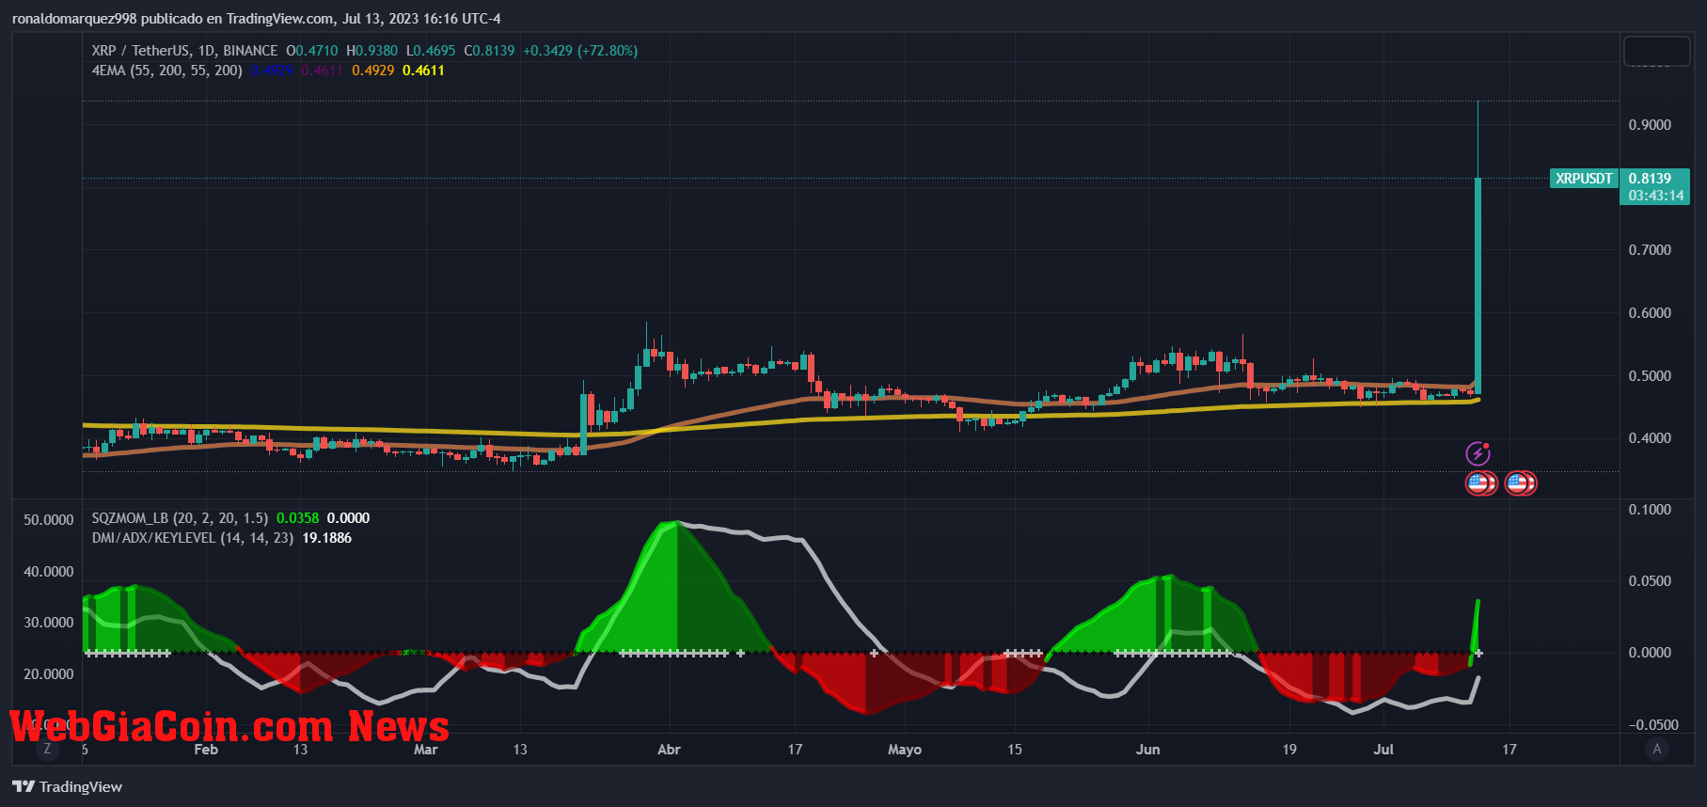The height and width of the screenshot is (807, 1707).
Task: Click the green 0.8139 price tag on the price axis
Action: (1651, 179)
